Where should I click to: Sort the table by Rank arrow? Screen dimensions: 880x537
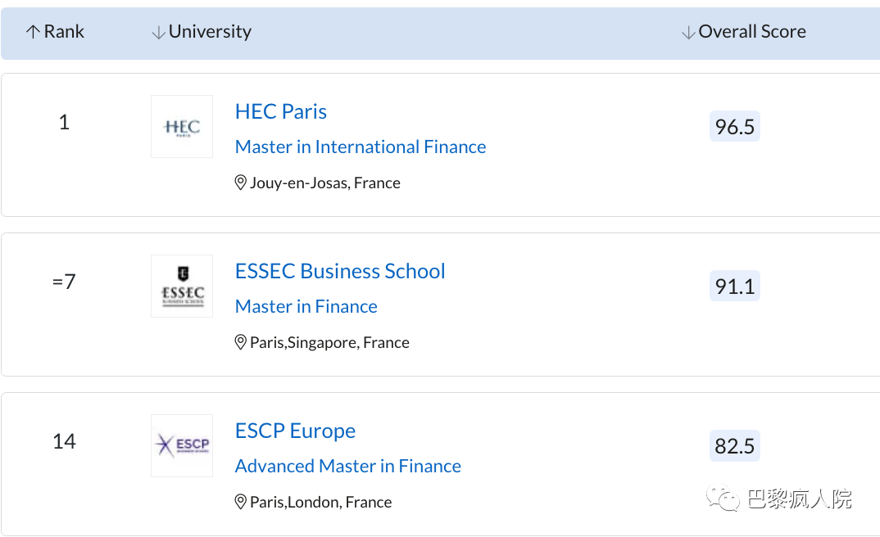(x=33, y=32)
